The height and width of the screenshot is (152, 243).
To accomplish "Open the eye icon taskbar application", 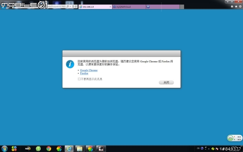I will [x=101, y=149].
